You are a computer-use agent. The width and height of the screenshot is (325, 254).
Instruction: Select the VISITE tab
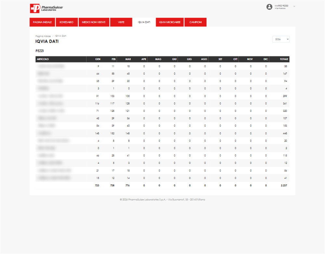click(x=121, y=22)
